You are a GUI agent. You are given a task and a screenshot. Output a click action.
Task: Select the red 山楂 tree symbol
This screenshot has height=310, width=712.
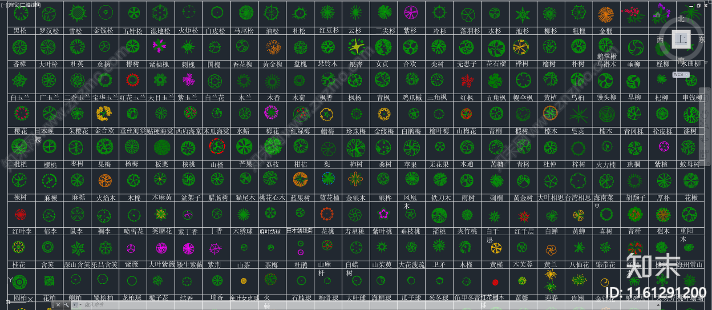click(x=217, y=146)
